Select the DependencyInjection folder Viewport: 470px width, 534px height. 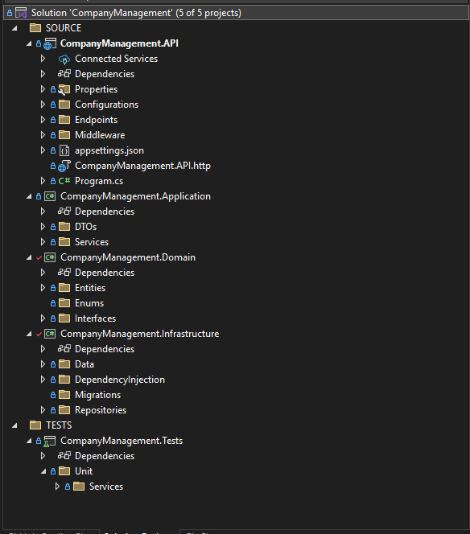tap(120, 380)
